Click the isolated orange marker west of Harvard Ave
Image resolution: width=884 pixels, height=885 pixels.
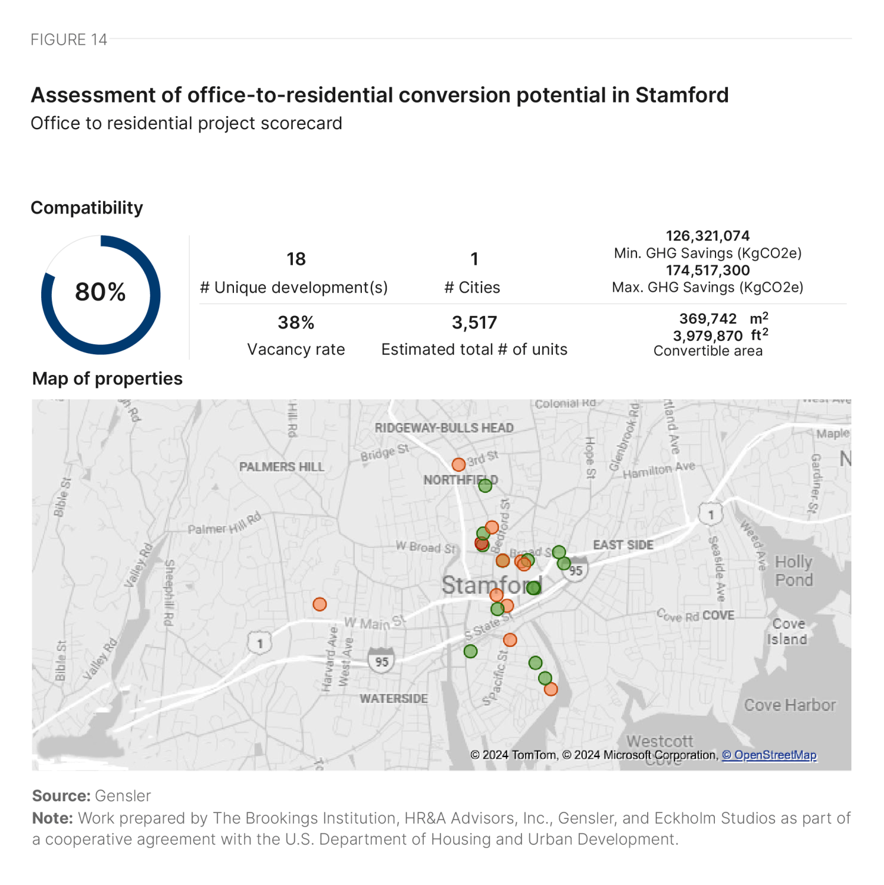click(x=319, y=604)
